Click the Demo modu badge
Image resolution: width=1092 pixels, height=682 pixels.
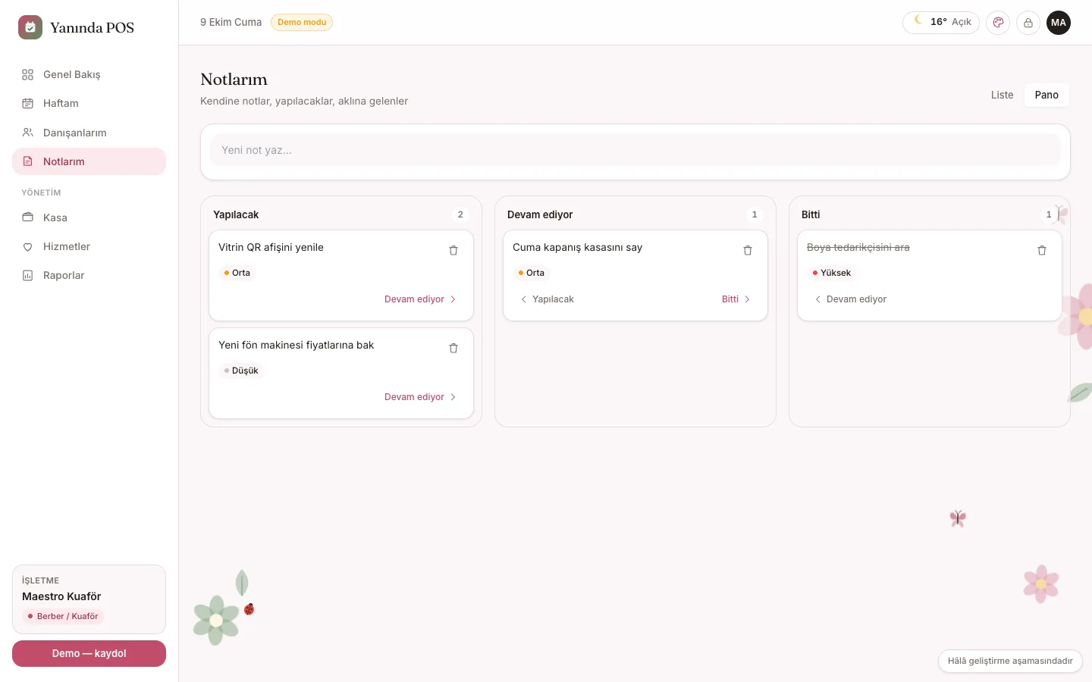point(302,23)
